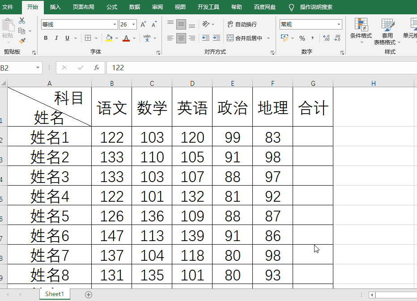
Task: Increase decimal places
Action: 326,38
